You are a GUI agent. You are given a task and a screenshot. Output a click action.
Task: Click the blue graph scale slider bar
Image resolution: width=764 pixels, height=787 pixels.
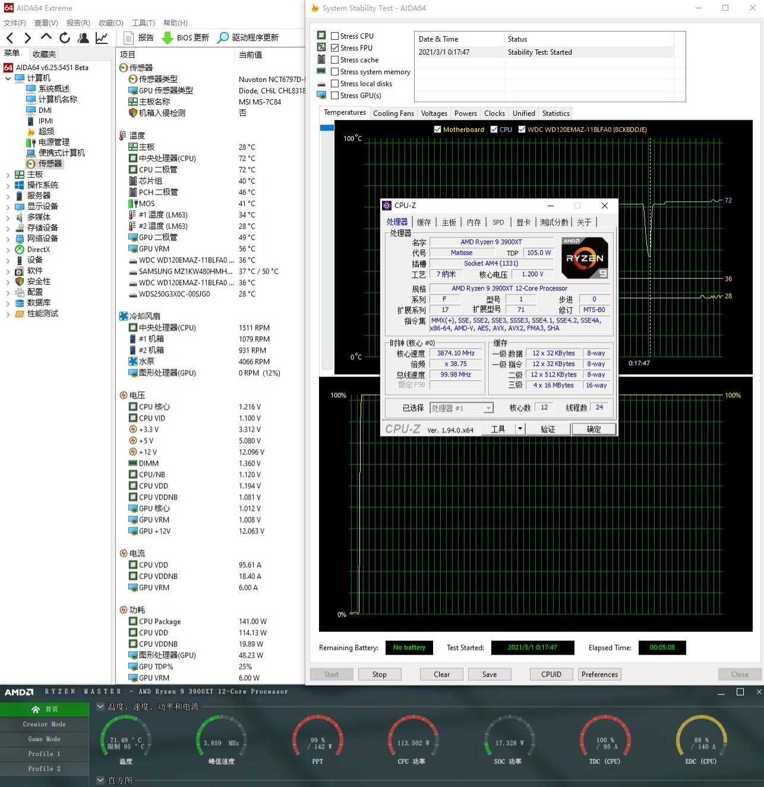[327, 128]
